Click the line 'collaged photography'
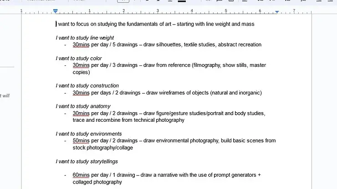Screen dimensions: 337x189 97,182
